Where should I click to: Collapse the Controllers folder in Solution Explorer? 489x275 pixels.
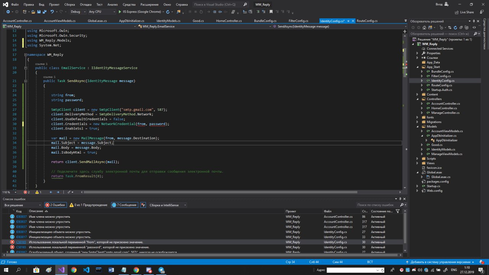click(x=418, y=99)
